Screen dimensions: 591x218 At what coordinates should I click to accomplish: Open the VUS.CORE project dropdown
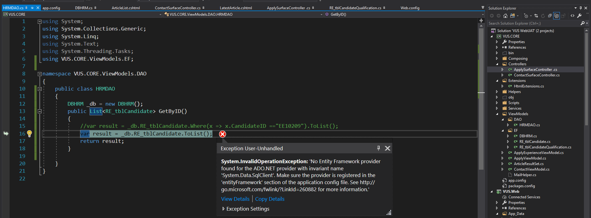(x=160, y=14)
